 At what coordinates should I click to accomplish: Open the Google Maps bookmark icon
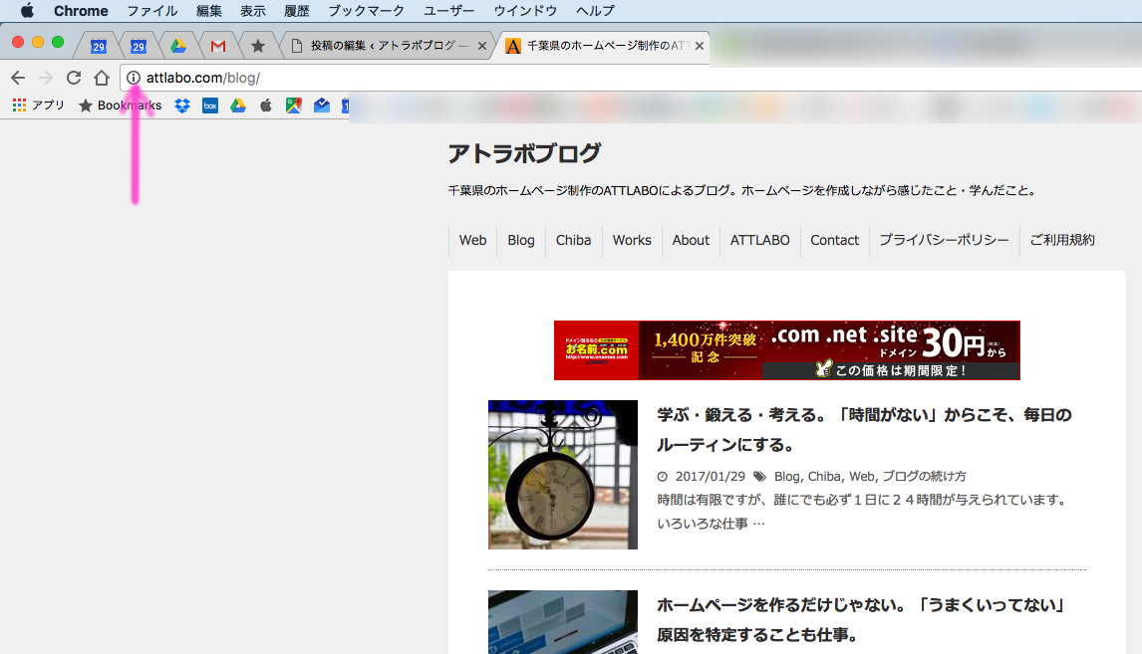[x=294, y=106]
